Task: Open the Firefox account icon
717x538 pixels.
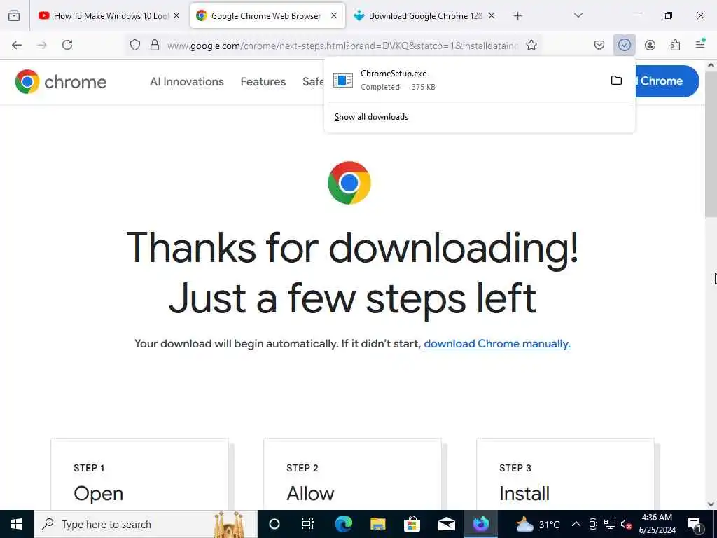Action: click(x=650, y=45)
